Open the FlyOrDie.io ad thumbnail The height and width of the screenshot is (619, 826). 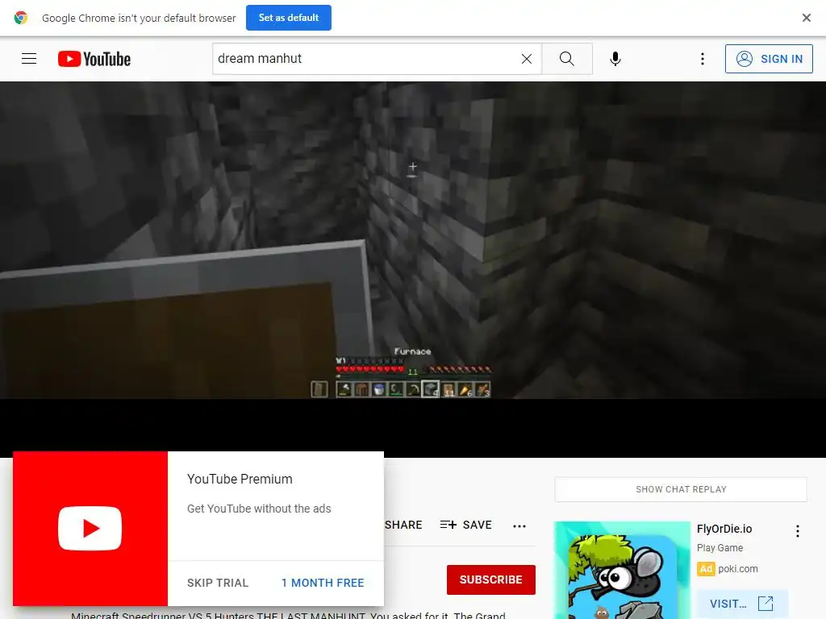622,570
